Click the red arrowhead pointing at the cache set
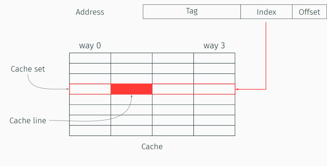The height and width of the screenshot is (166, 327). (x=237, y=89)
